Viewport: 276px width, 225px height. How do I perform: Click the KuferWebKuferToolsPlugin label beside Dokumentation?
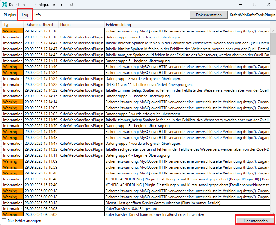coord(252,15)
